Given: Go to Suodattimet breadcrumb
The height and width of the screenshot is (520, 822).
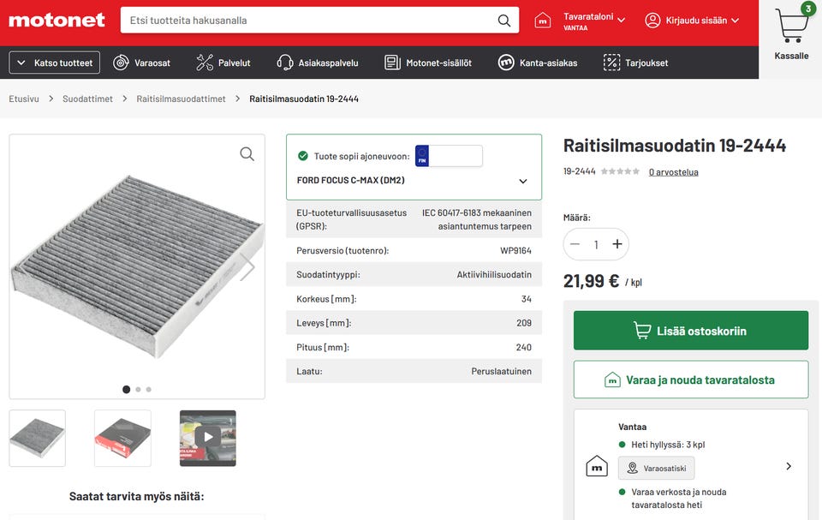Looking at the screenshot, I should 87,99.
